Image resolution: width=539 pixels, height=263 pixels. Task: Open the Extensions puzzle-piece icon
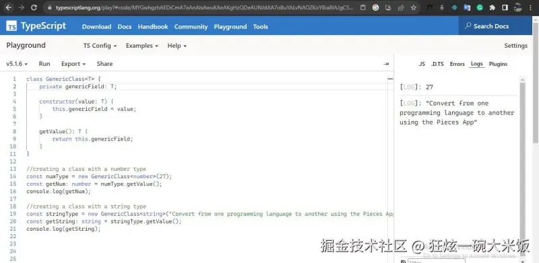(x=493, y=7)
